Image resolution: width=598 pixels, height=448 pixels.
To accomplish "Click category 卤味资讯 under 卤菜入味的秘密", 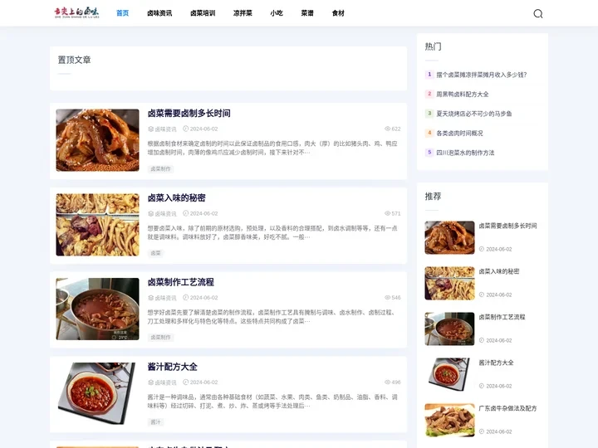I will (x=165, y=214).
